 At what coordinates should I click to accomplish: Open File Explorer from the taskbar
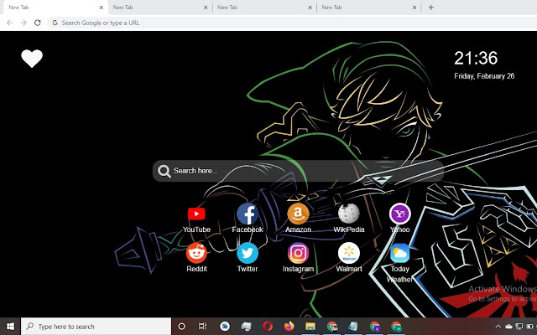click(x=310, y=327)
